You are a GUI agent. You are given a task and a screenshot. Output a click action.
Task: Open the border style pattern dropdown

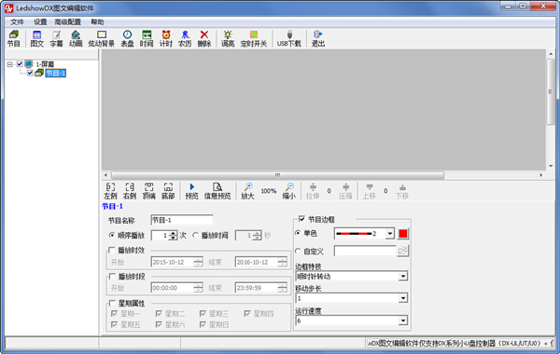[390, 234]
